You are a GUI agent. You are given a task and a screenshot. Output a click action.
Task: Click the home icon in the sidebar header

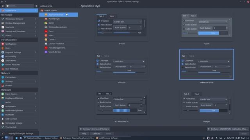3,6
